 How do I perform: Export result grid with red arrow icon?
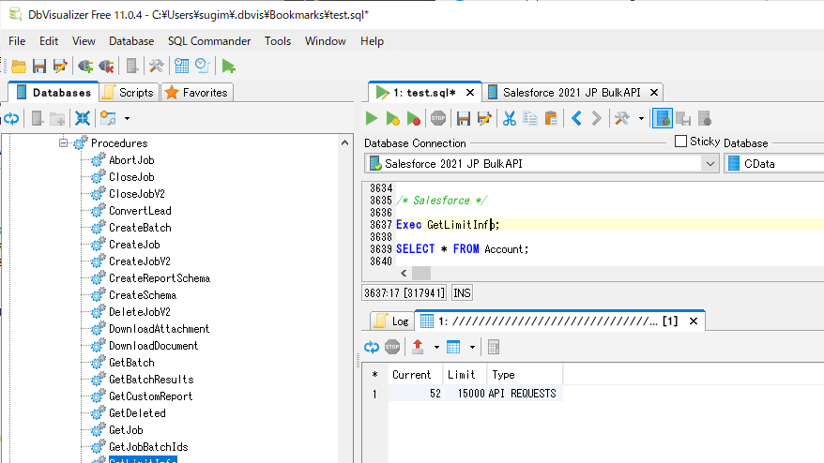coord(418,347)
